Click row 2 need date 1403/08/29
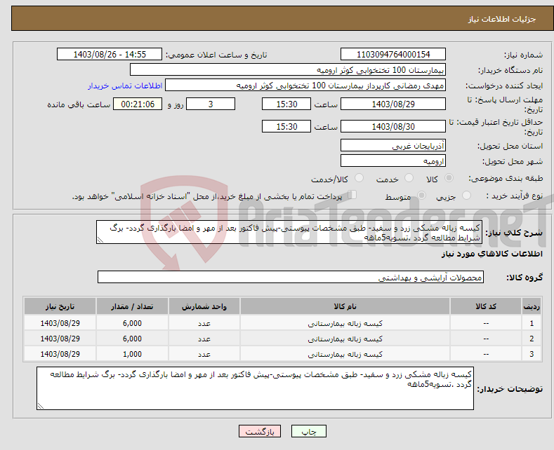Image resolution: width=554 pixels, height=450 pixels. click(x=60, y=339)
